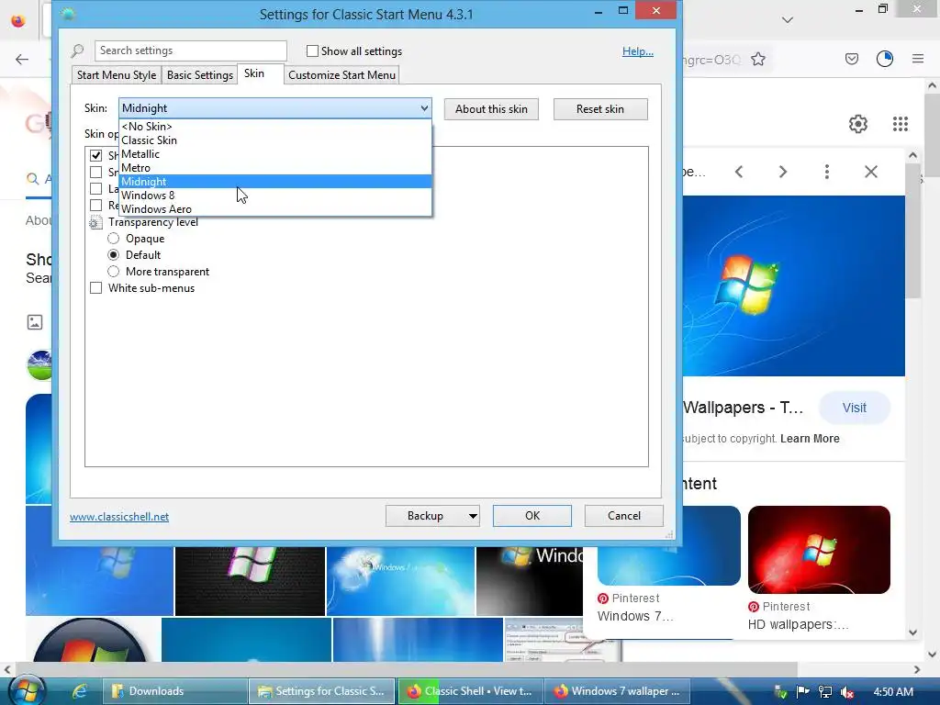This screenshot has width=940, height=705.
Task: Click the red Windows logo Pinterest thumbnail
Action: (x=818, y=550)
